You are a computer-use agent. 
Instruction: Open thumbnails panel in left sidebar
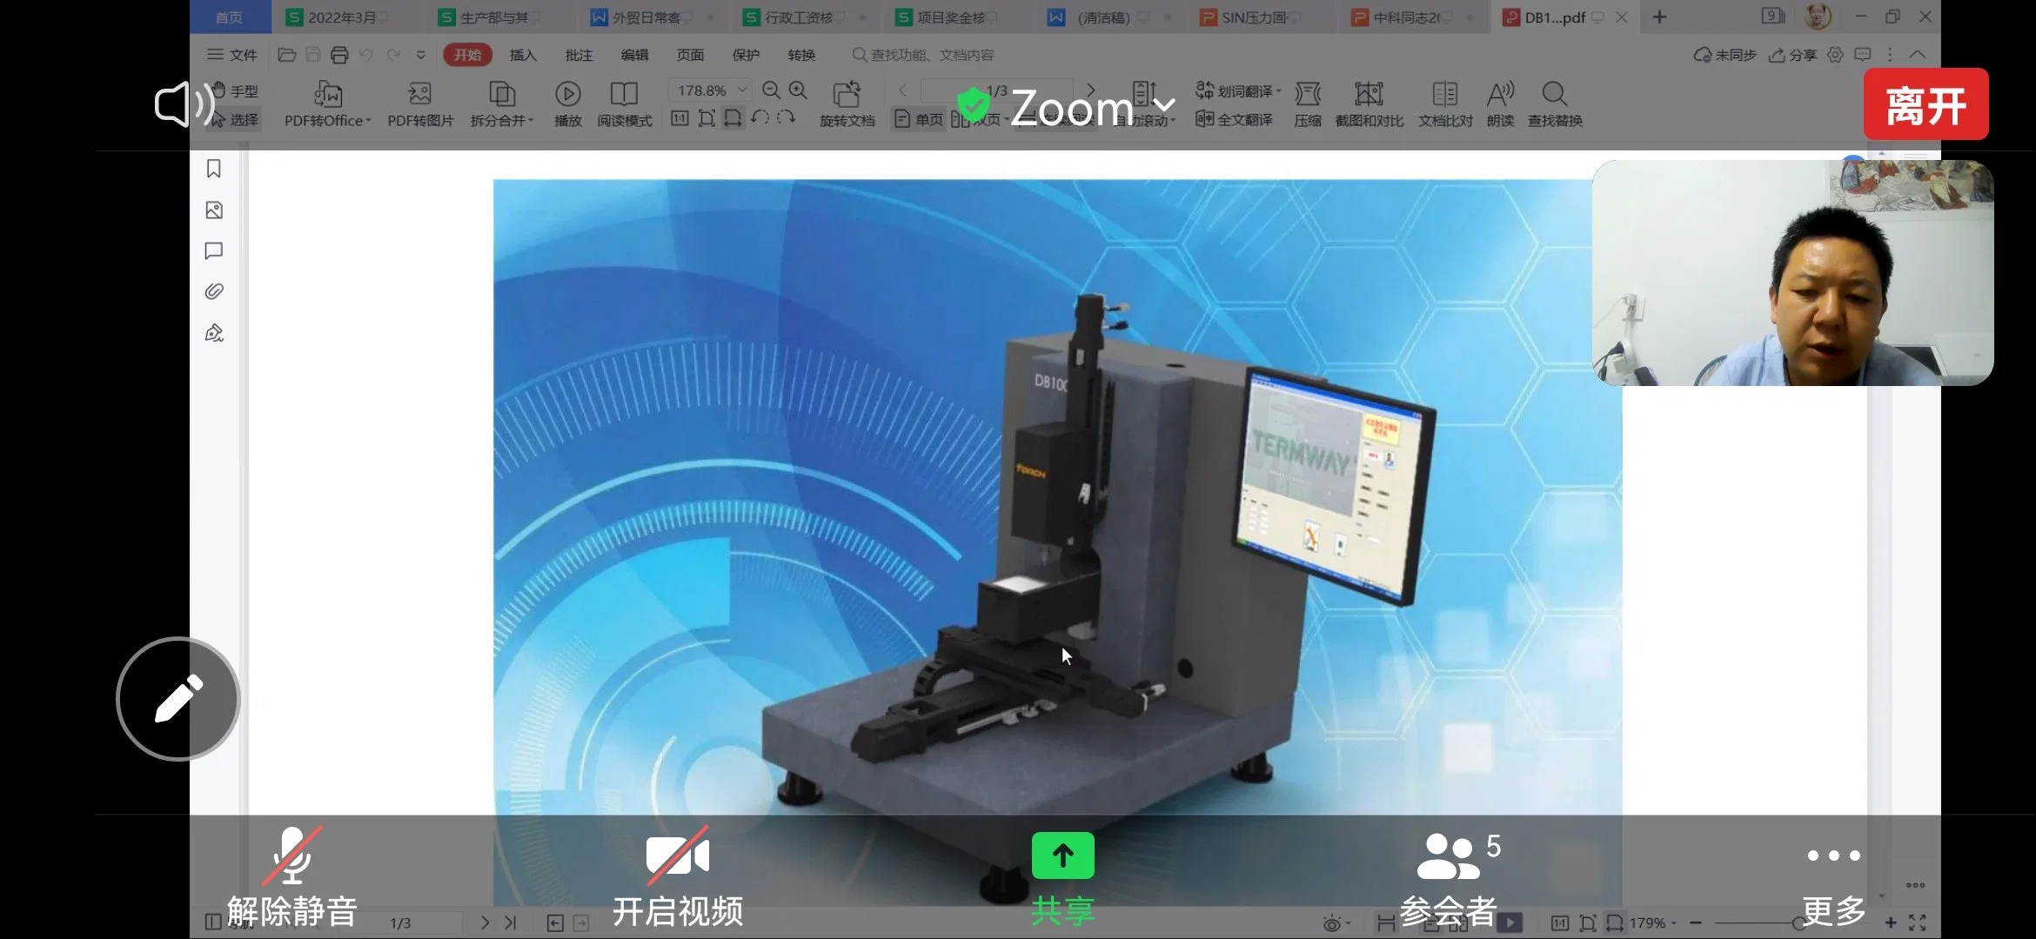[214, 210]
